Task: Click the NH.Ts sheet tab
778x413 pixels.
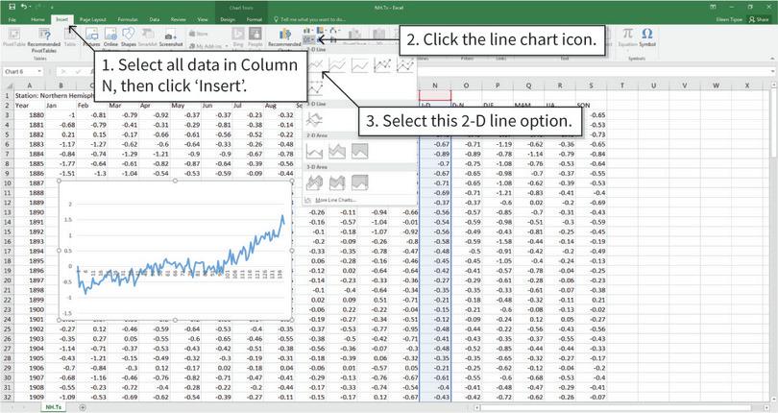Action: tap(57, 406)
